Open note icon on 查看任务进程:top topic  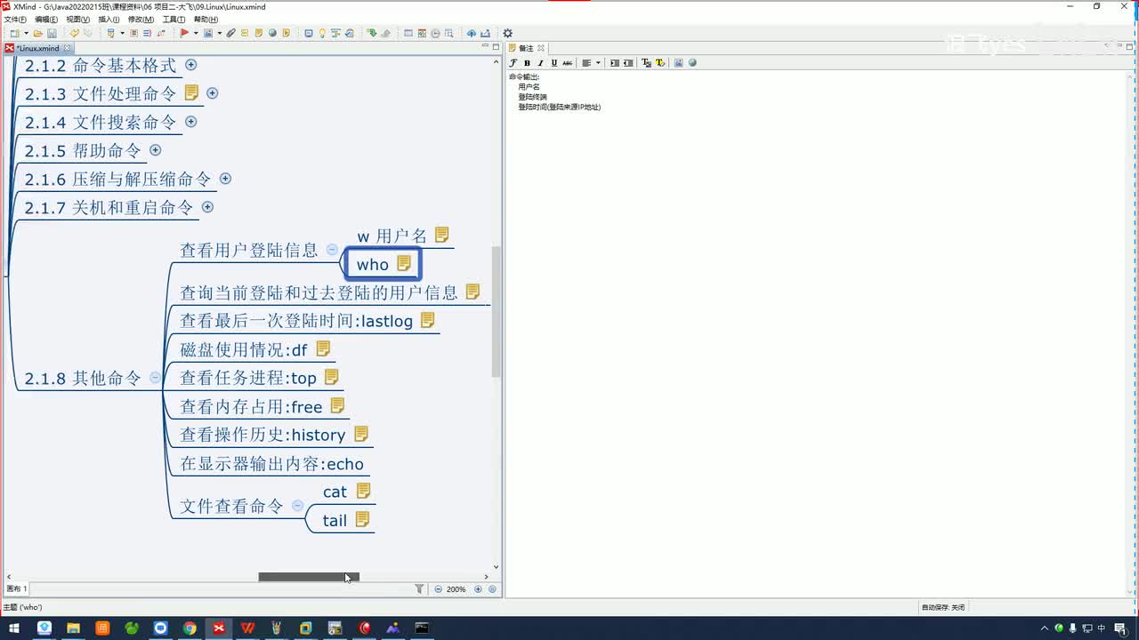[332, 377]
